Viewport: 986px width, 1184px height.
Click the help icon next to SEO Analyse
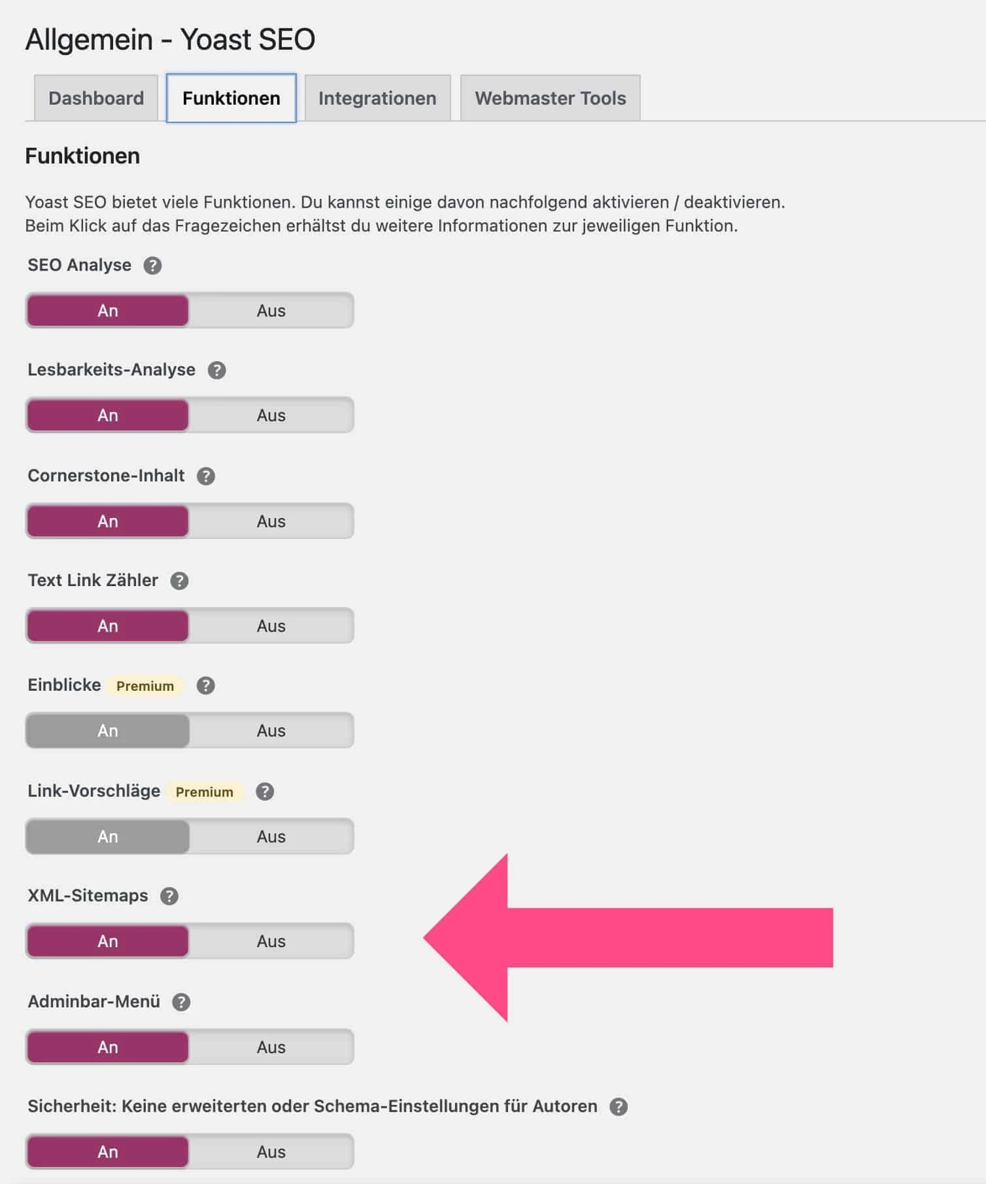click(x=152, y=266)
